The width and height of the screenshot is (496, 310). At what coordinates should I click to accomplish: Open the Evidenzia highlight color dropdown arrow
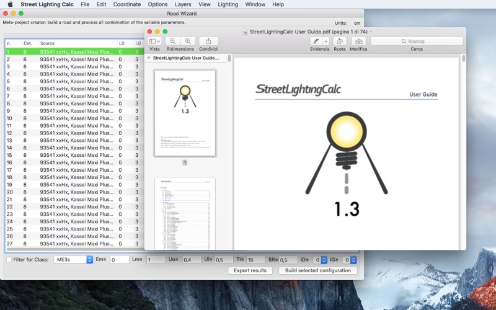click(326, 41)
